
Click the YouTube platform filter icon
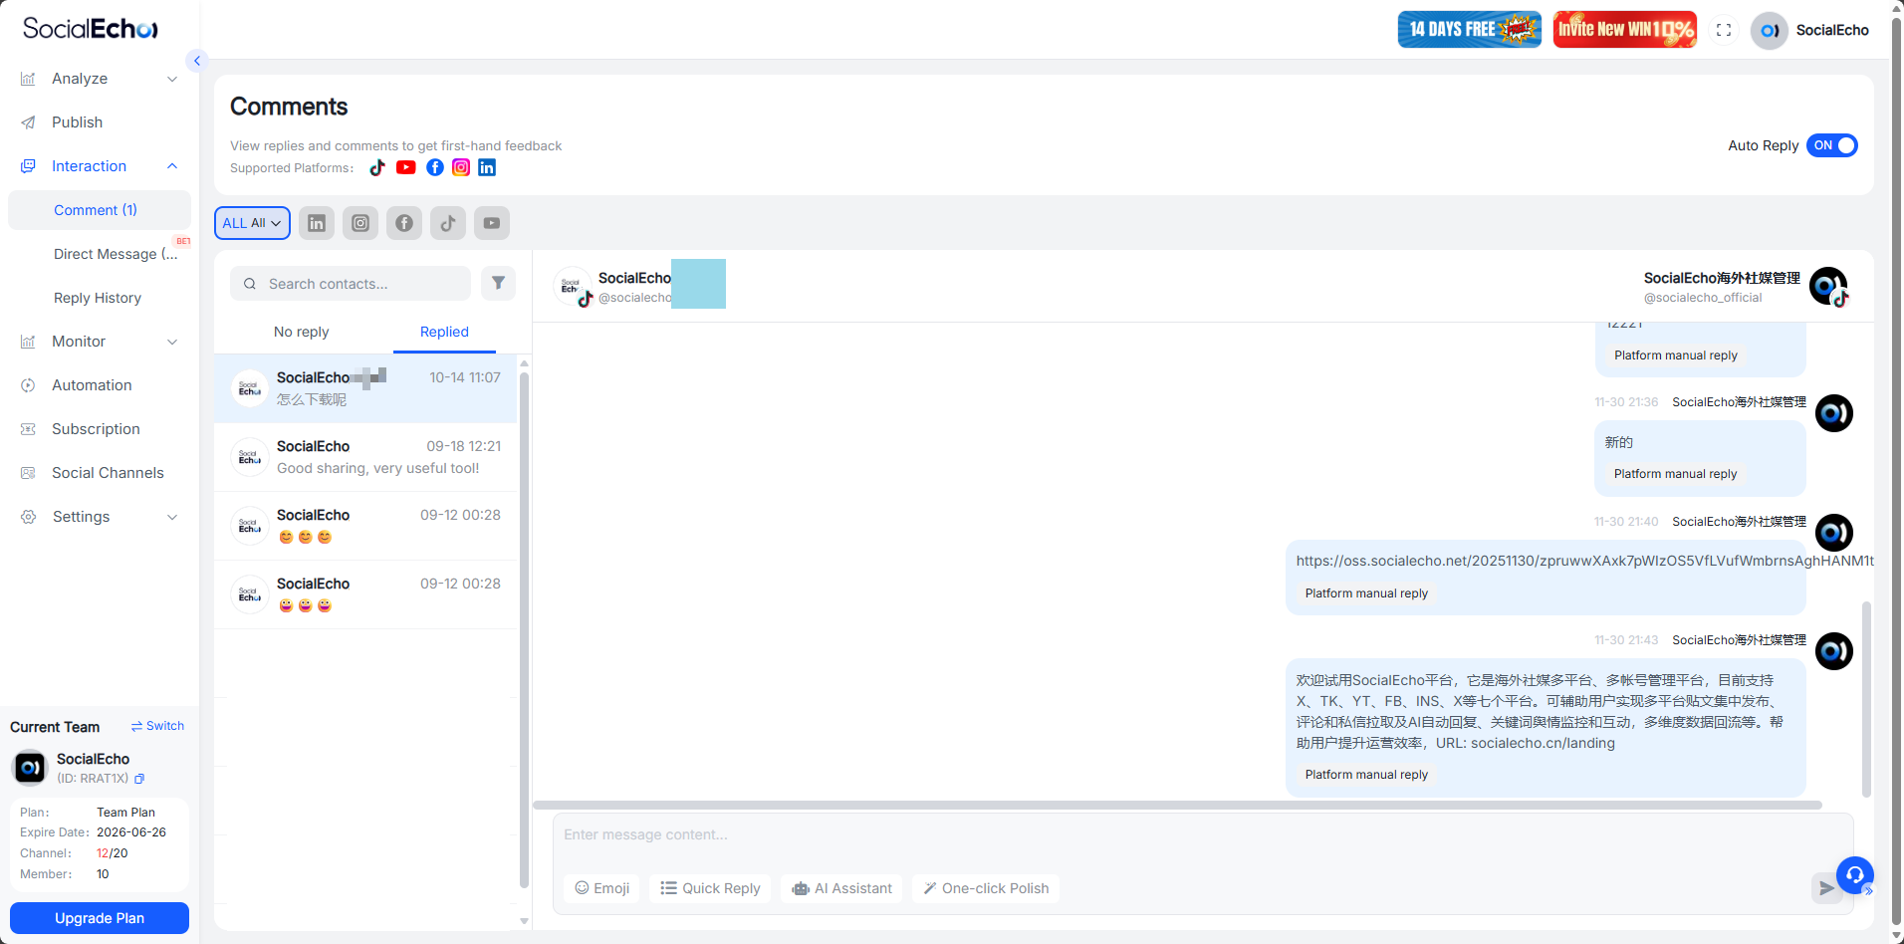pos(492,223)
